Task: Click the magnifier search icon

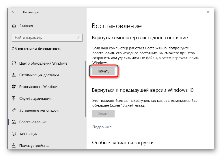Action: (x=79, y=37)
